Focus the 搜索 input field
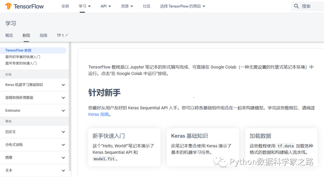The width and height of the screenshot is (324, 177). pos(307,6)
